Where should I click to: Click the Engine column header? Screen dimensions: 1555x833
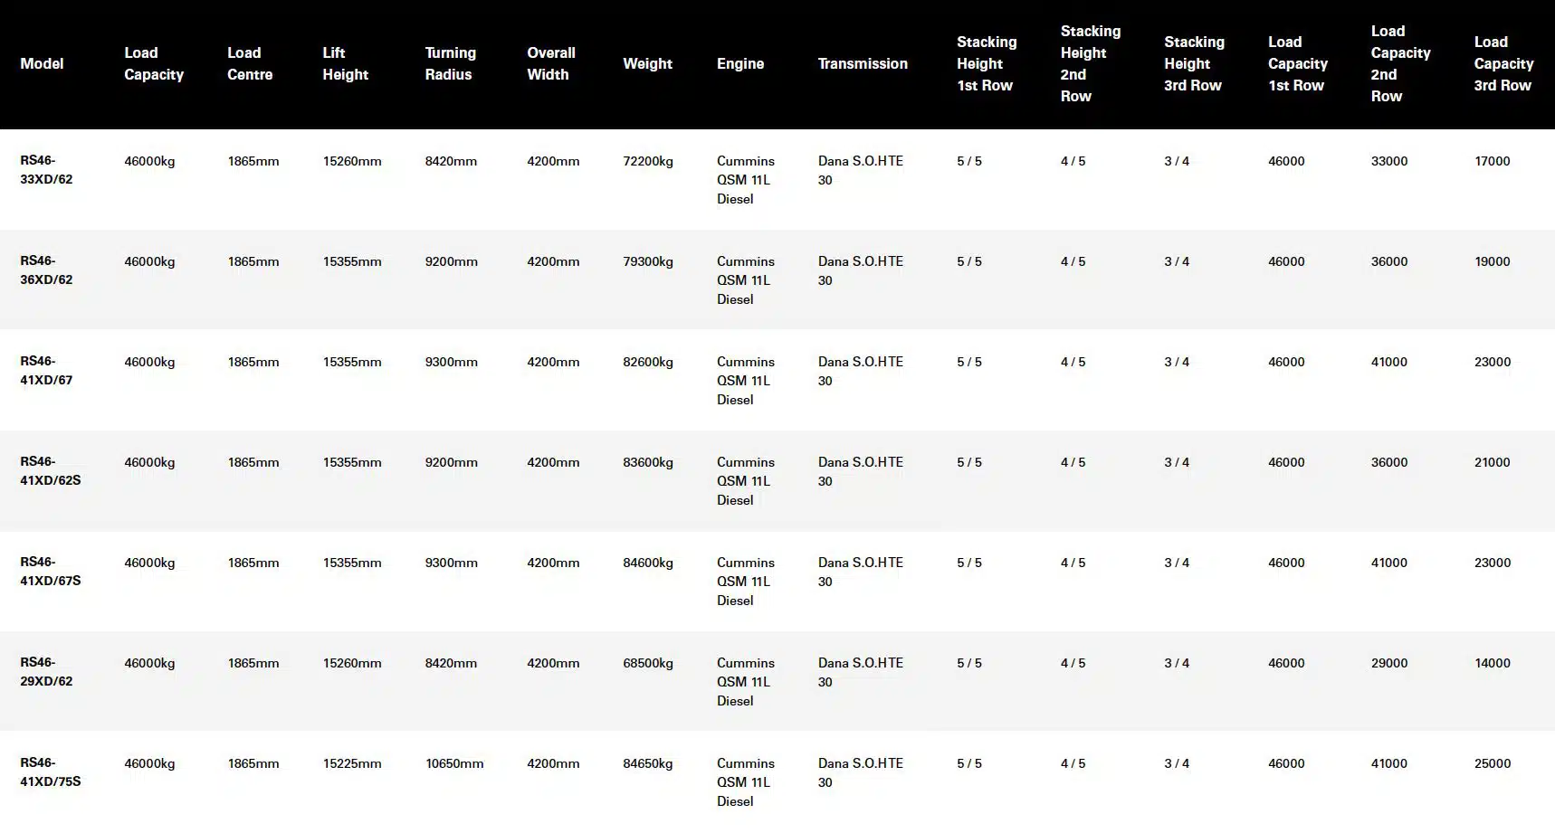(x=740, y=63)
